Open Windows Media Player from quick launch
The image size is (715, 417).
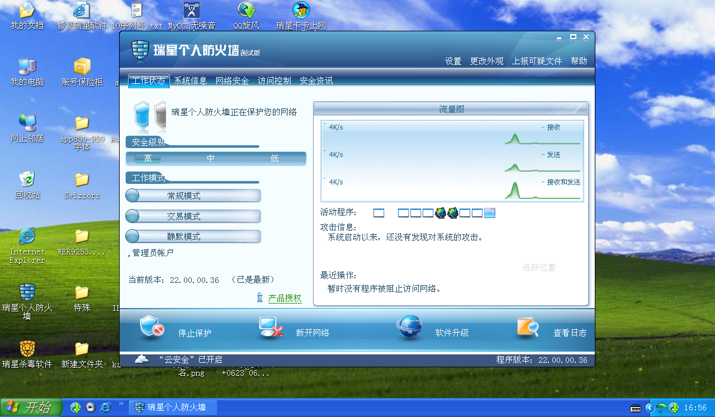point(90,407)
